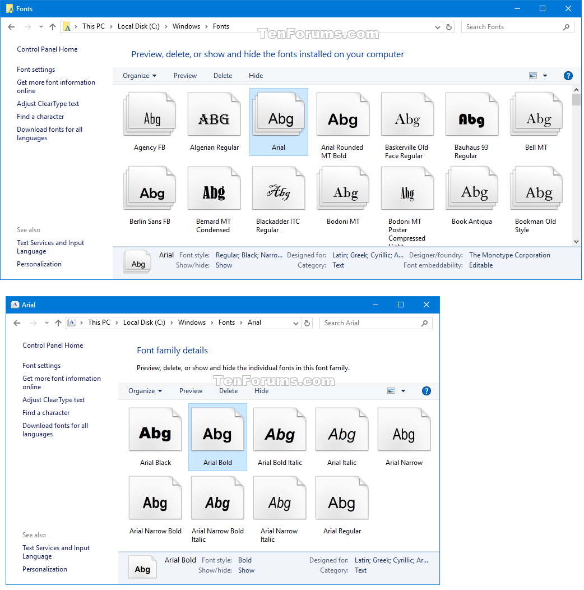The height and width of the screenshot is (590, 584).
Task: Open recent locations dropdown in Arial window
Action: [47, 323]
